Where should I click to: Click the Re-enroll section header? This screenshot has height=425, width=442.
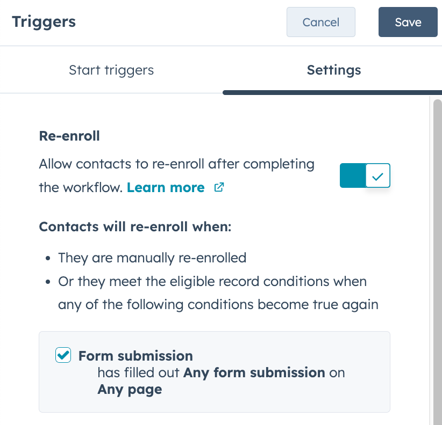69,136
